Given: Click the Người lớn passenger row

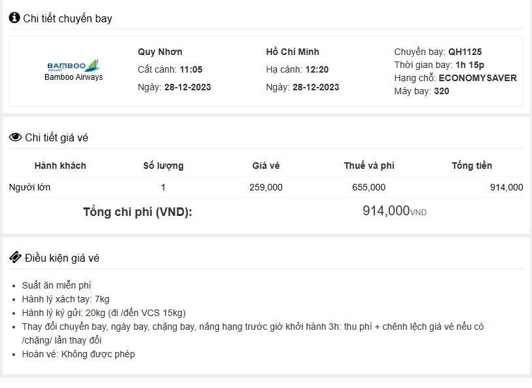Looking at the screenshot, I should coord(29,187).
